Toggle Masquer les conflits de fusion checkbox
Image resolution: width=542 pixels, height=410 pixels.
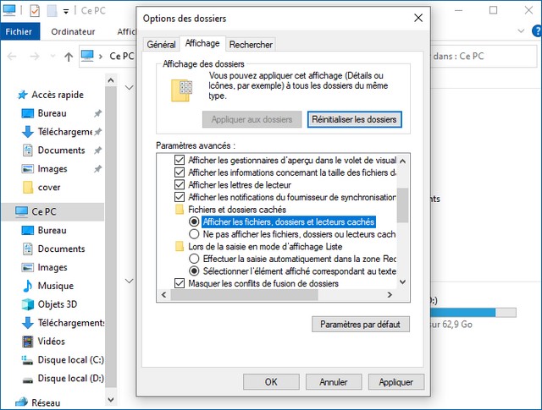coord(179,283)
